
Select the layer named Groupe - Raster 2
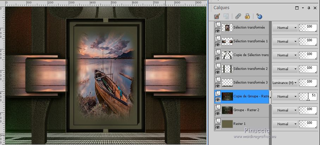[246, 110]
